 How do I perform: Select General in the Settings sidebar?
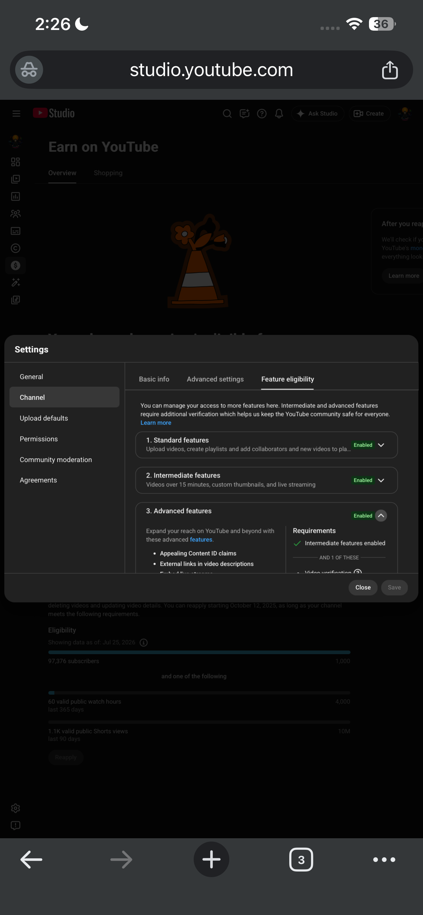click(64, 376)
